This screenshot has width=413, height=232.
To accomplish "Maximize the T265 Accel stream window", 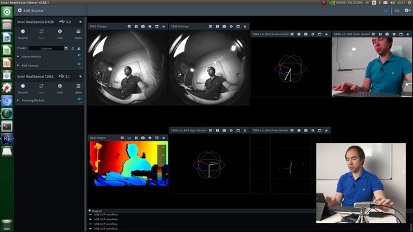I will pos(319,34).
